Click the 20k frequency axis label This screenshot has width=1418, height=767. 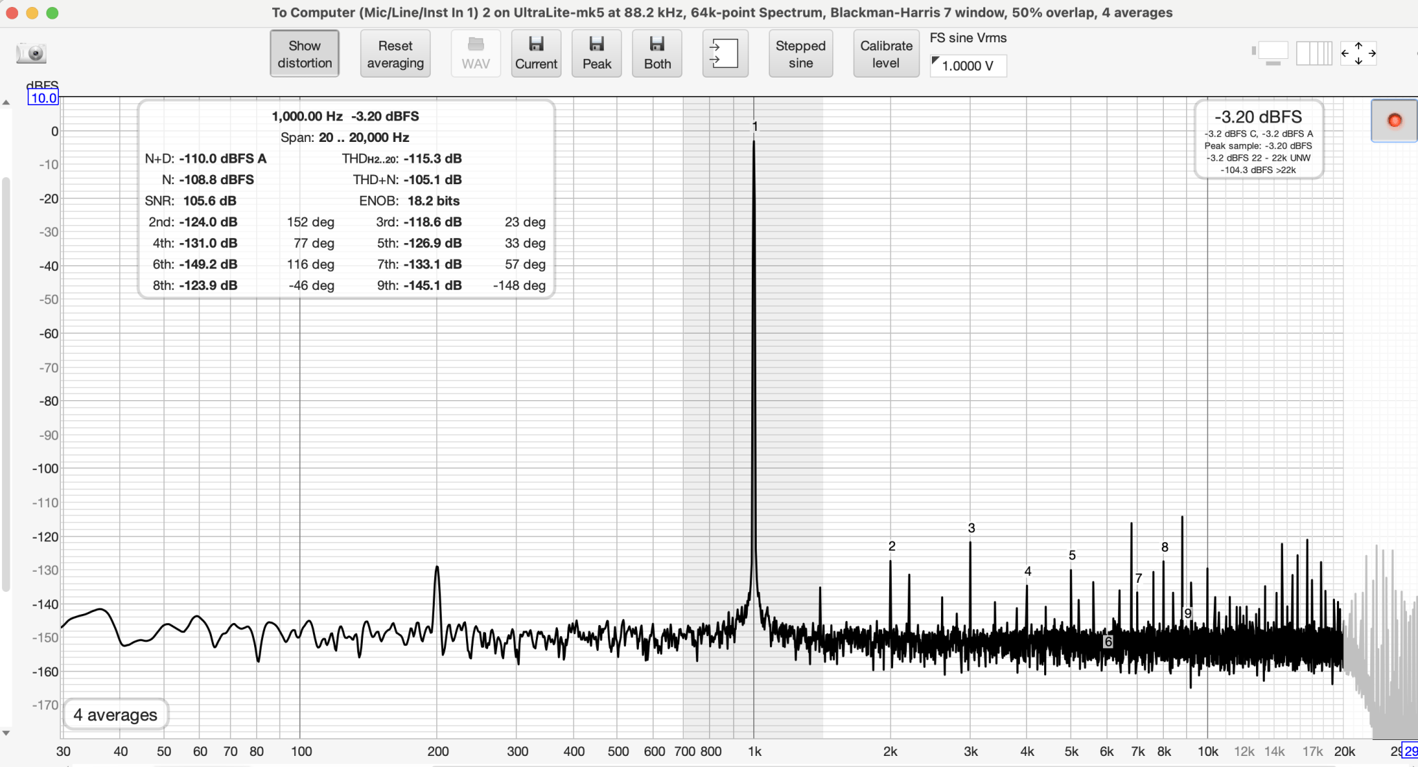click(1345, 752)
